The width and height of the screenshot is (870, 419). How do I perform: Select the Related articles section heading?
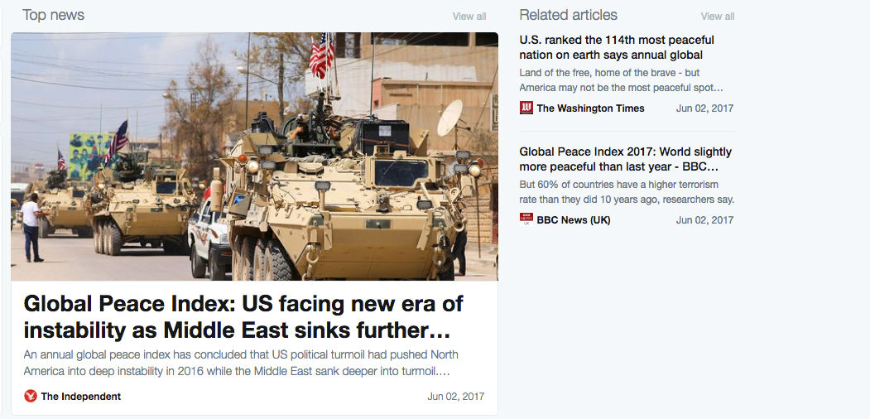click(568, 15)
